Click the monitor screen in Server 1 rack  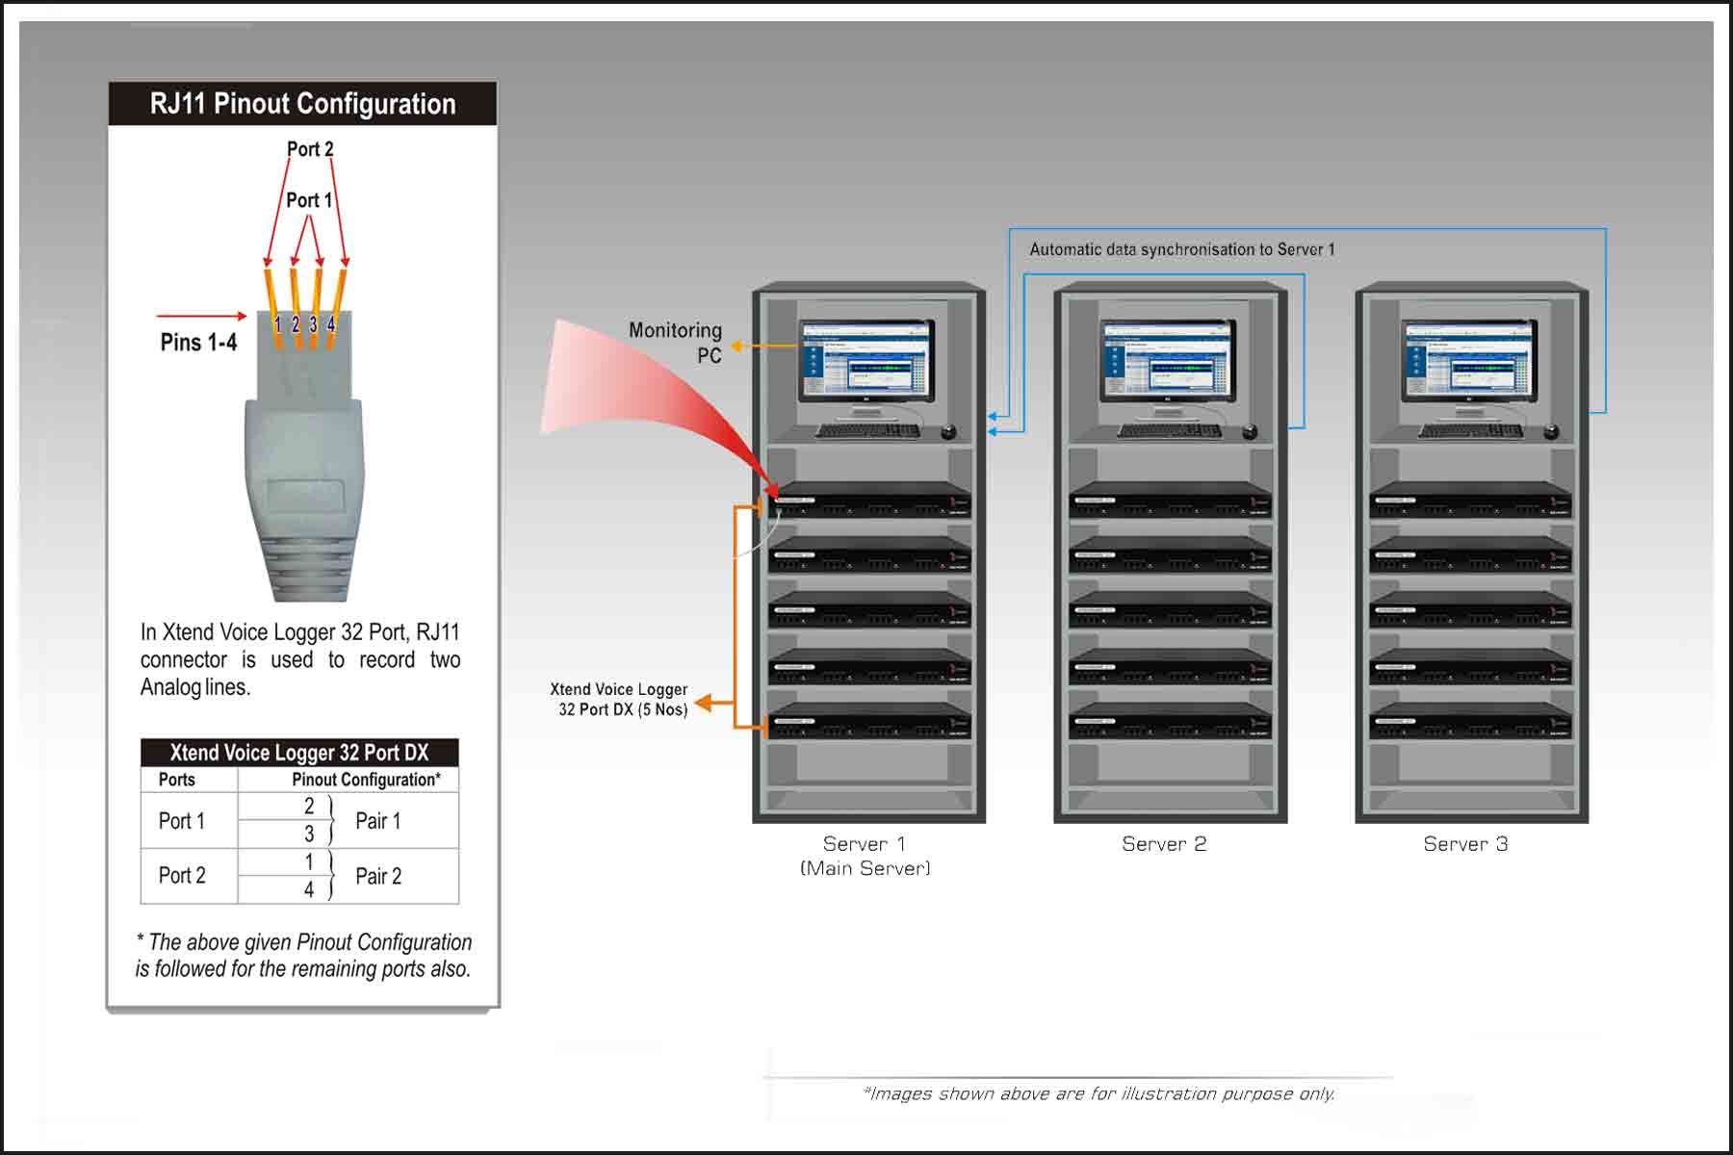866,360
